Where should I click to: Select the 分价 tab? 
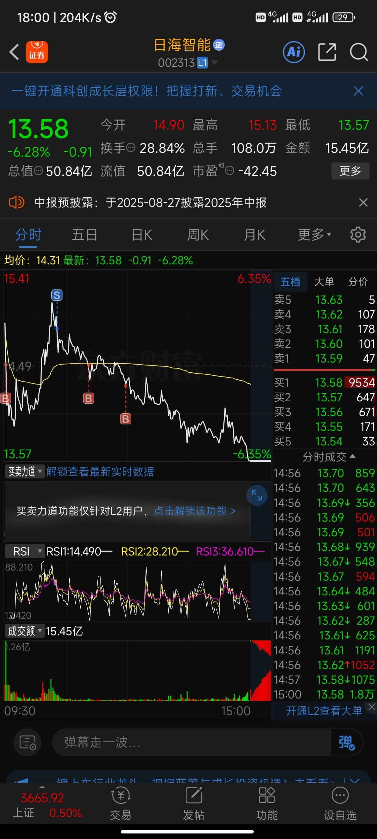358,281
